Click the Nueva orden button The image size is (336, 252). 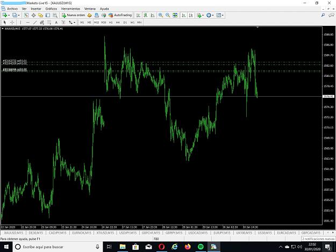(x=74, y=15)
